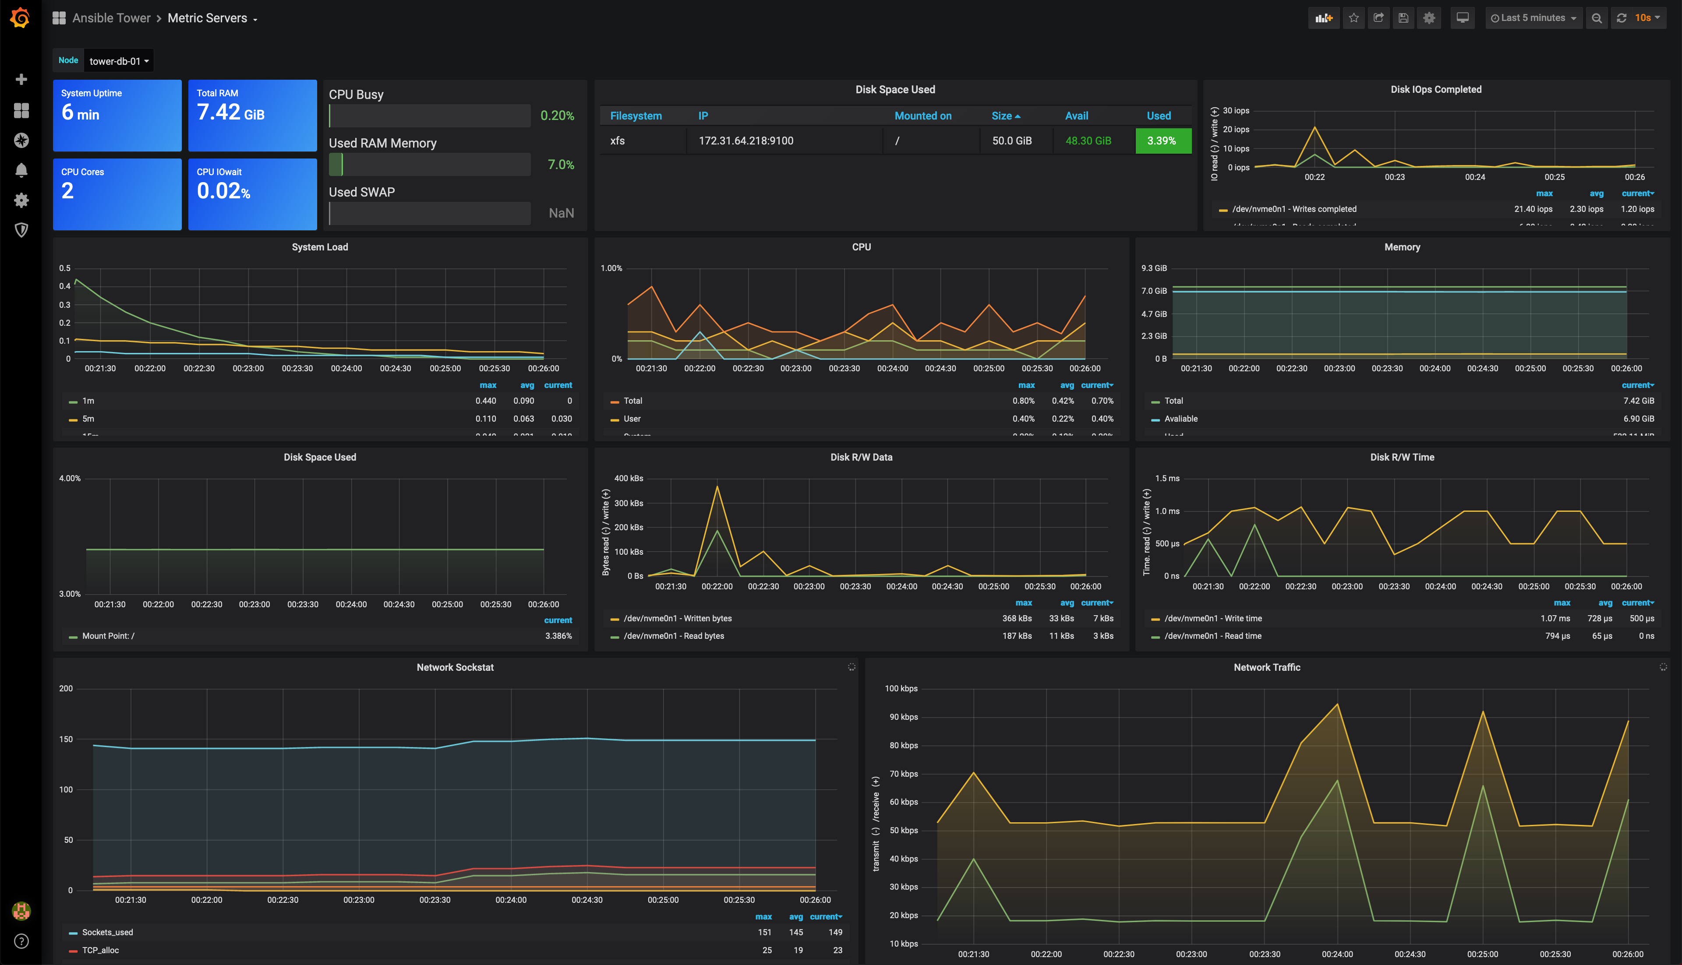Screen dimensions: 1682x965
Task: Click the Grafana logo home icon
Action: [x=21, y=18]
